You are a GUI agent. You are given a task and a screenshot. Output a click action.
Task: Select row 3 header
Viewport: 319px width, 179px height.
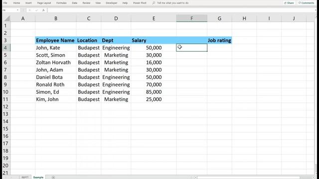pyautogui.click(x=5, y=40)
